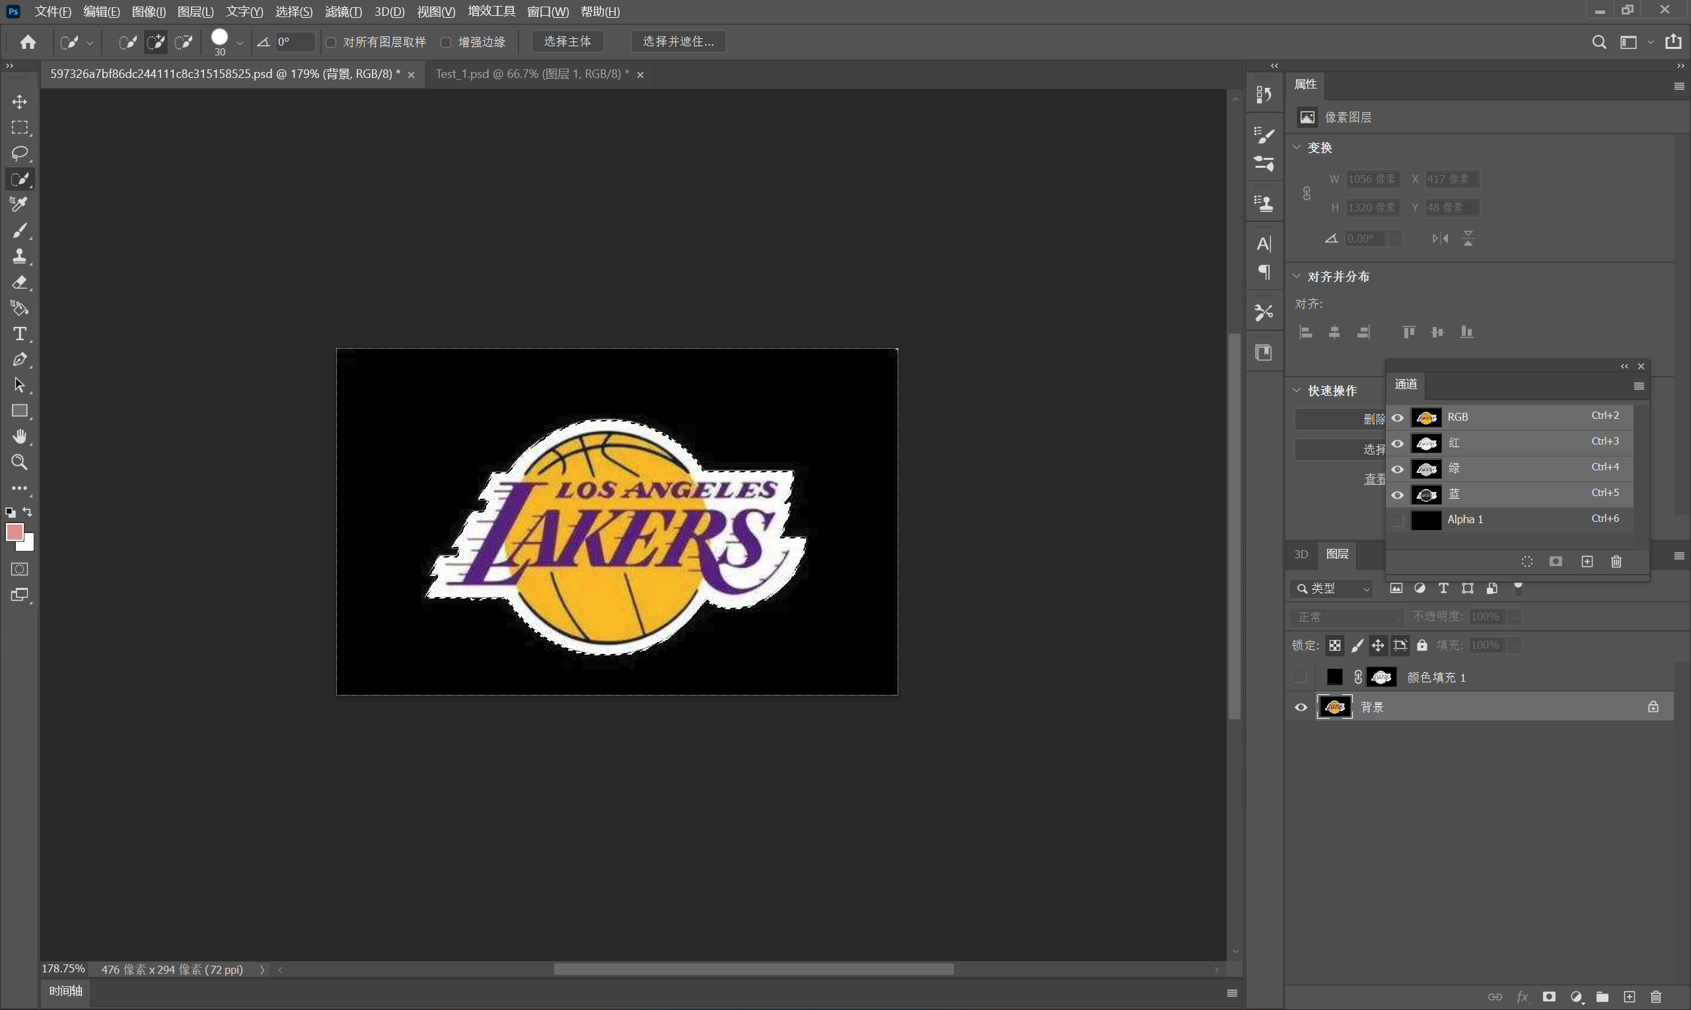Load channel as selection icon
1691x1010 pixels.
coord(1527,561)
